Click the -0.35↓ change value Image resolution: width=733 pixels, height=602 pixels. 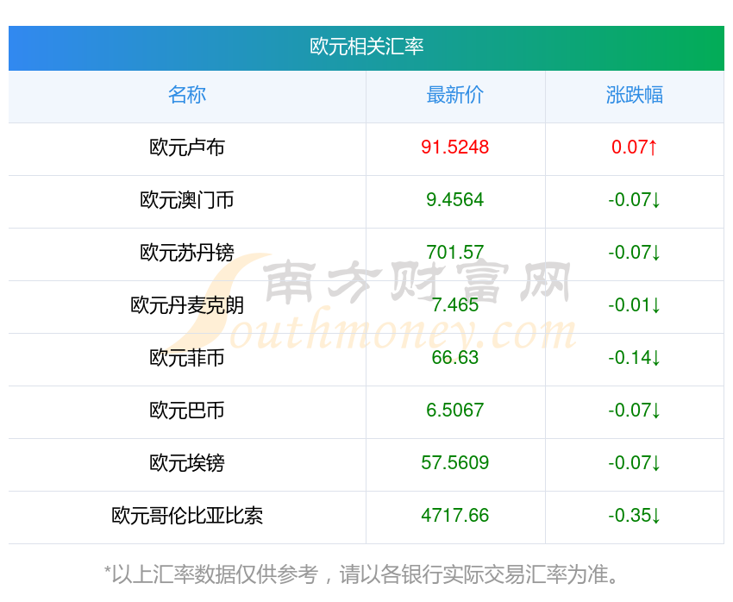click(x=635, y=516)
